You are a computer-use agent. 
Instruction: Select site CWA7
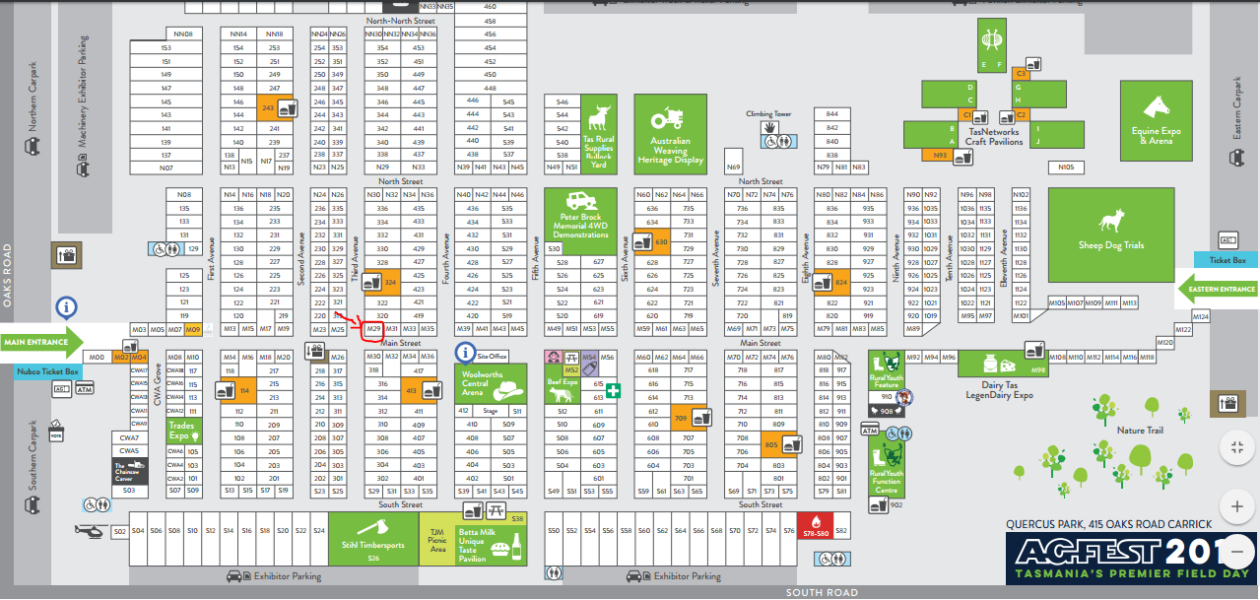point(132,437)
